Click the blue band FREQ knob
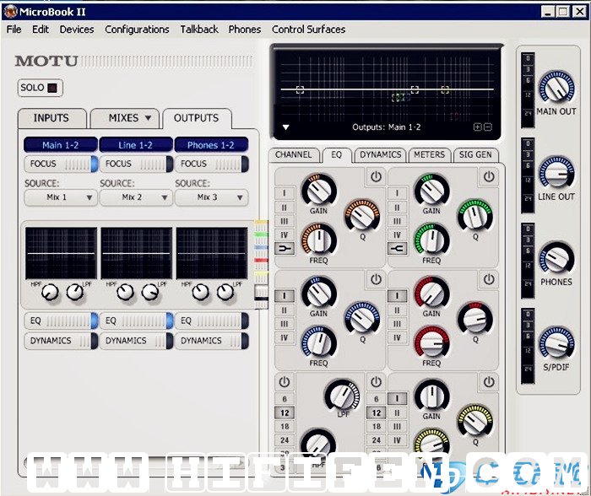 (x=318, y=342)
